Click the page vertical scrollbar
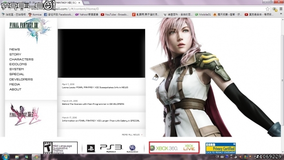The width and height of the screenshot is (284, 160). tap(282, 80)
